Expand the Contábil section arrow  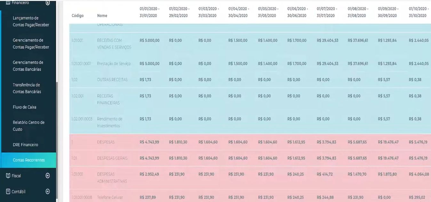click(x=48, y=191)
